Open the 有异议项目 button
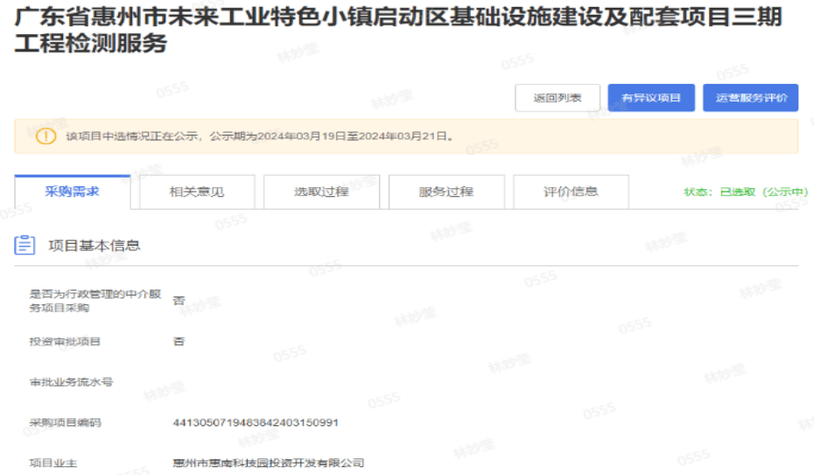This screenshot has width=814, height=475. coord(650,98)
